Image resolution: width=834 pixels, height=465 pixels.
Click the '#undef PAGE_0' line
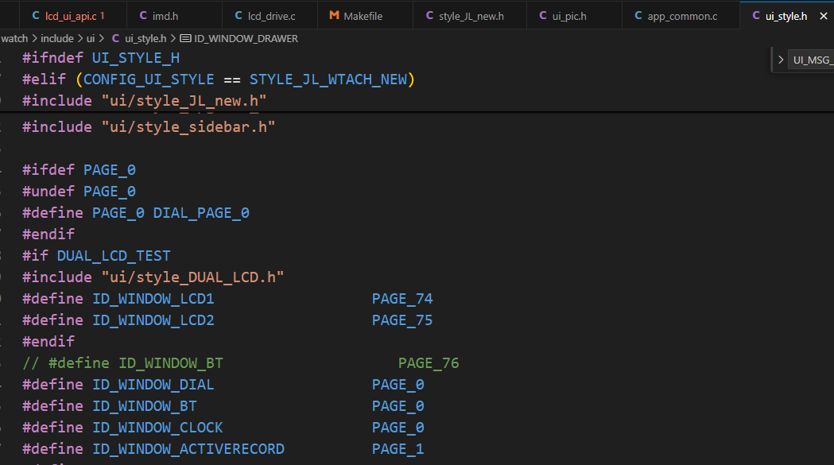tap(79, 192)
